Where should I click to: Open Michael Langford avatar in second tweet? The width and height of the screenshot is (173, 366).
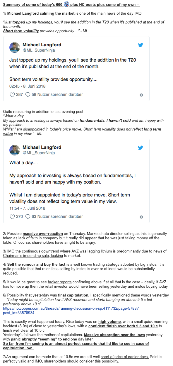coord(15,150)
